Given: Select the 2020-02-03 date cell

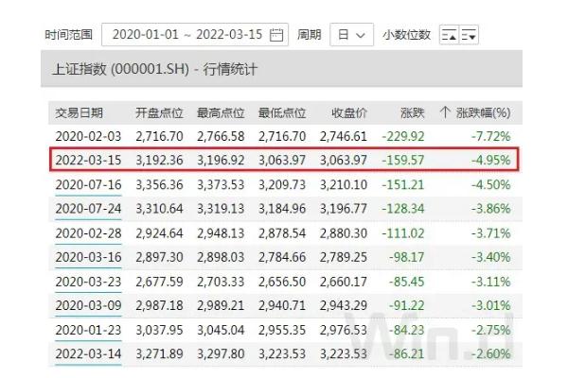Looking at the screenshot, I should point(88,136).
